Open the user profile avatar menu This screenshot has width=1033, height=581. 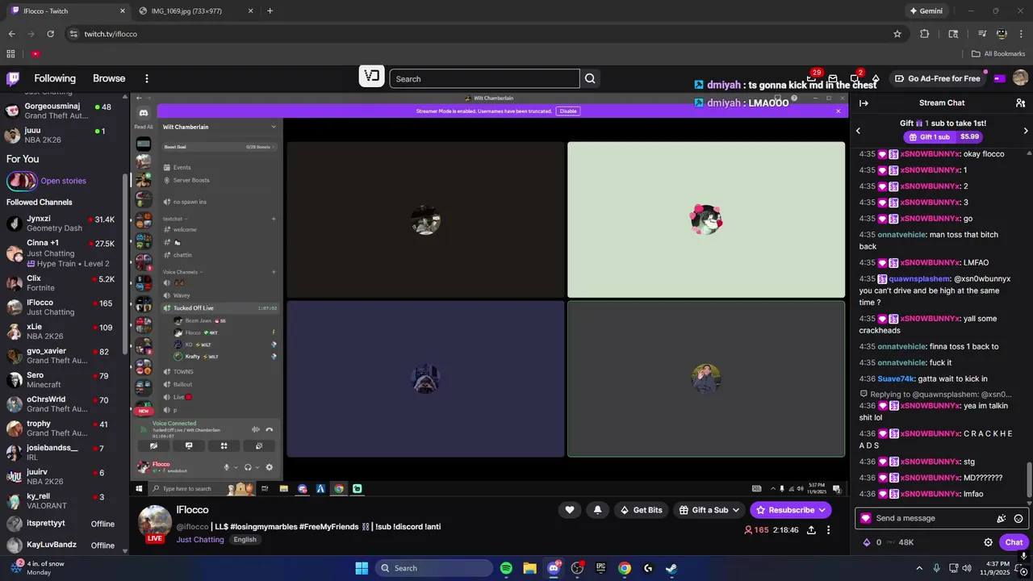click(x=1020, y=78)
